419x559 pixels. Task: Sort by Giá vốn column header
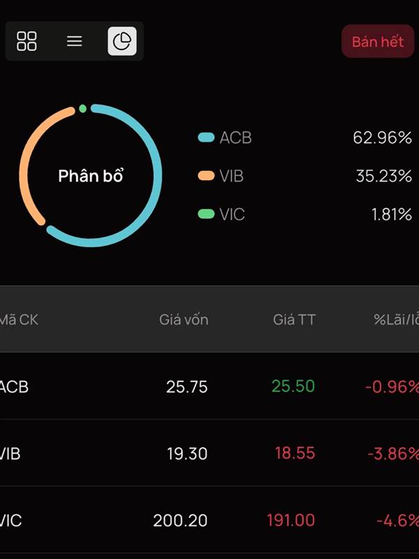point(184,320)
